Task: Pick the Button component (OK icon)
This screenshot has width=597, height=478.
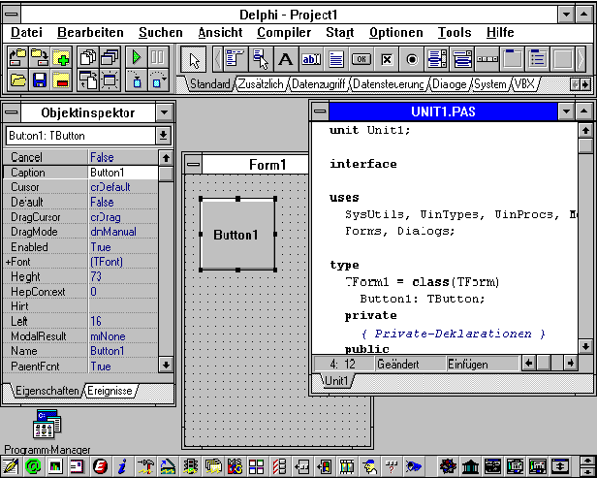Action: [361, 59]
